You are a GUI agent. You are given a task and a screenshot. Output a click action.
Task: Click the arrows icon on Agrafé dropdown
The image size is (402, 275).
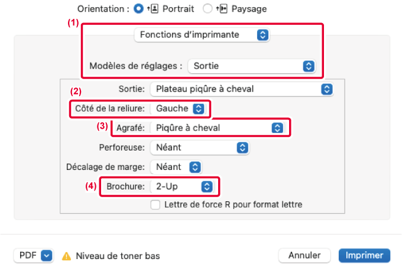click(277, 128)
